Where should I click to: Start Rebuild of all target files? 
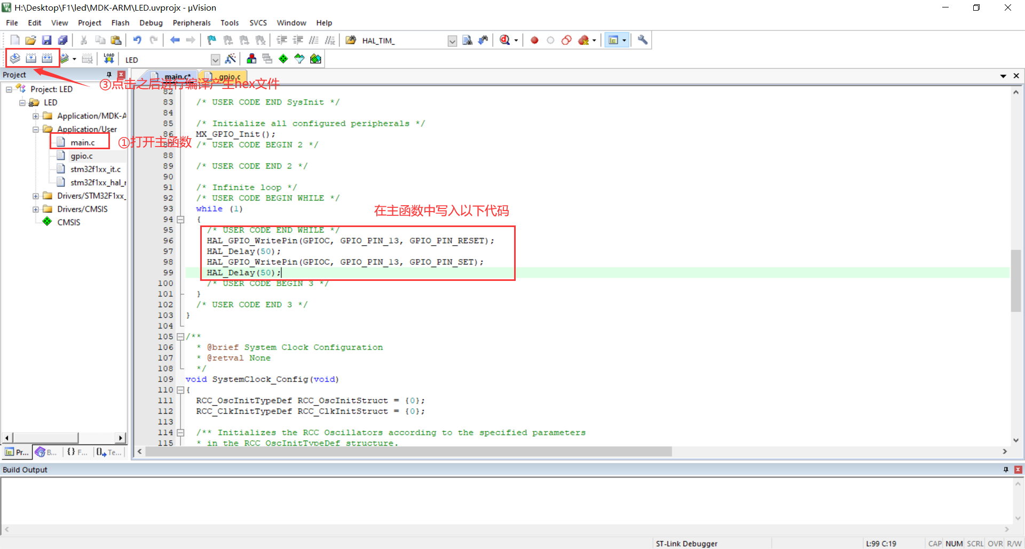pos(48,59)
